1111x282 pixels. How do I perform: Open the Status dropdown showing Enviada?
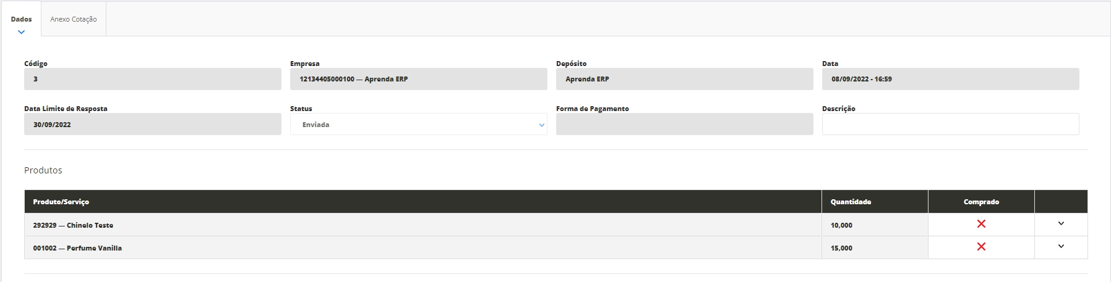click(418, 125)
